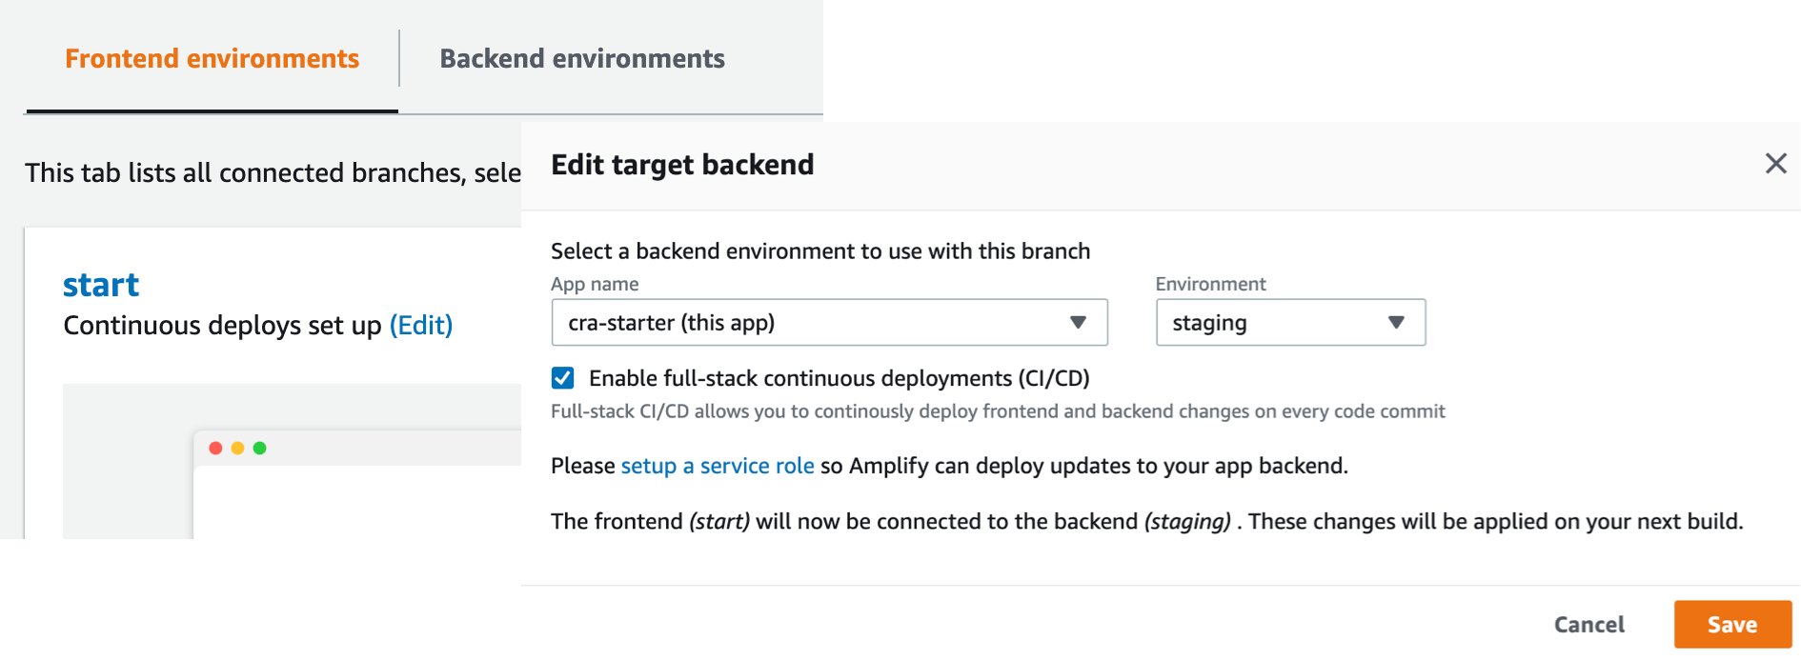Image resolution: width=1801 pixels, height=661 pixels.
Task: Click the App name dropdown arrow
Action: [x=1078, y=323]
